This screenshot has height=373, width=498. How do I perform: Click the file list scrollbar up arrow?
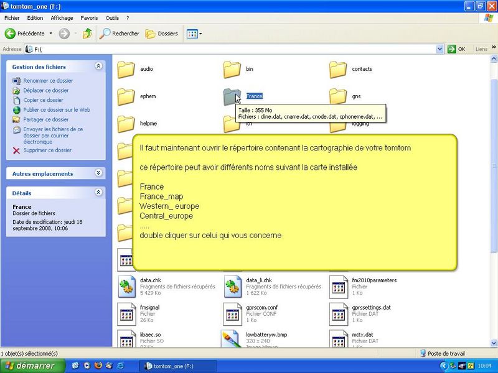tap(494, 58)
